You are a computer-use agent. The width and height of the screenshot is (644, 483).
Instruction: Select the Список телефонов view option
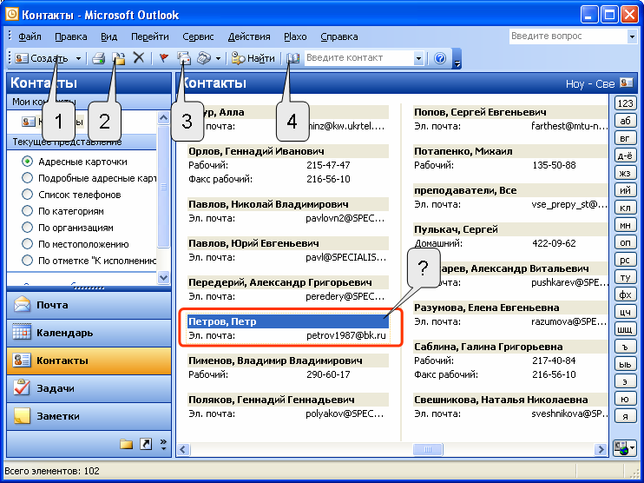27,195
